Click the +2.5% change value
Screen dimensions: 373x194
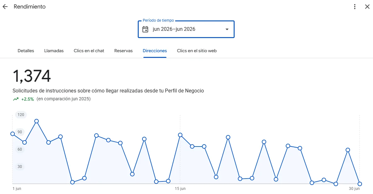click(x=28, y=99)
